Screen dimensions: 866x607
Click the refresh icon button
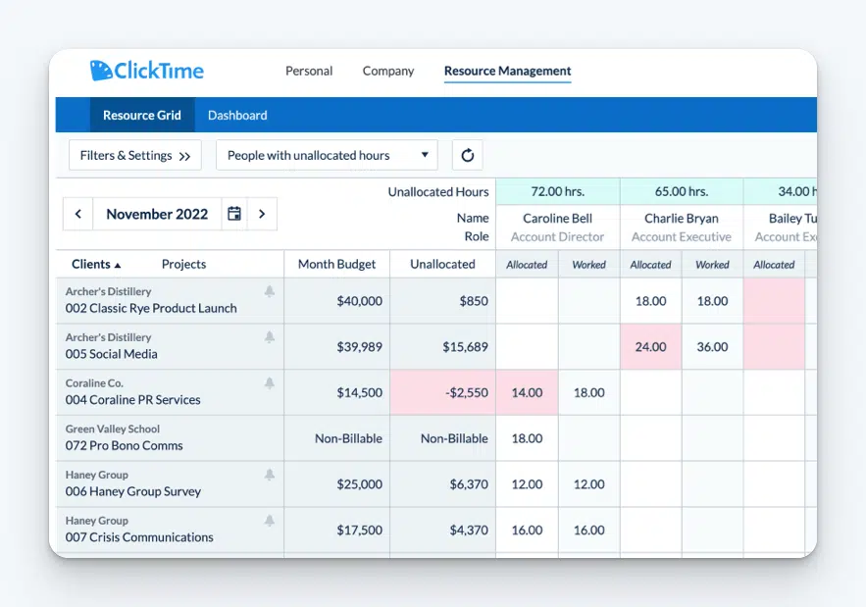click(x=467, y=155)
